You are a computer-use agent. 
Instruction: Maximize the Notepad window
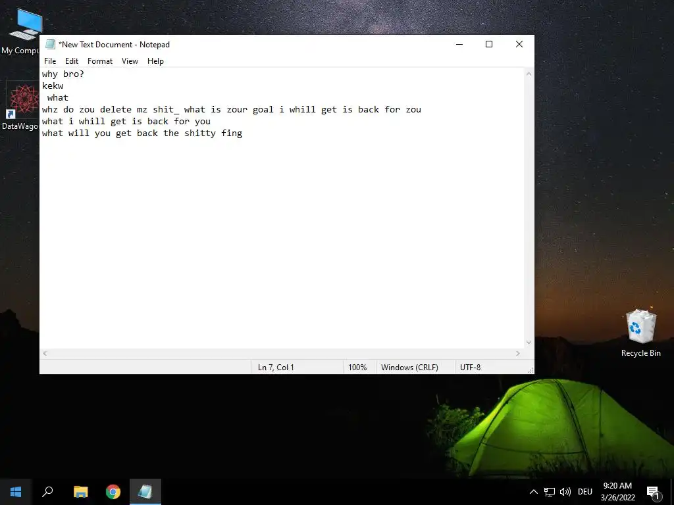[489, 44]
